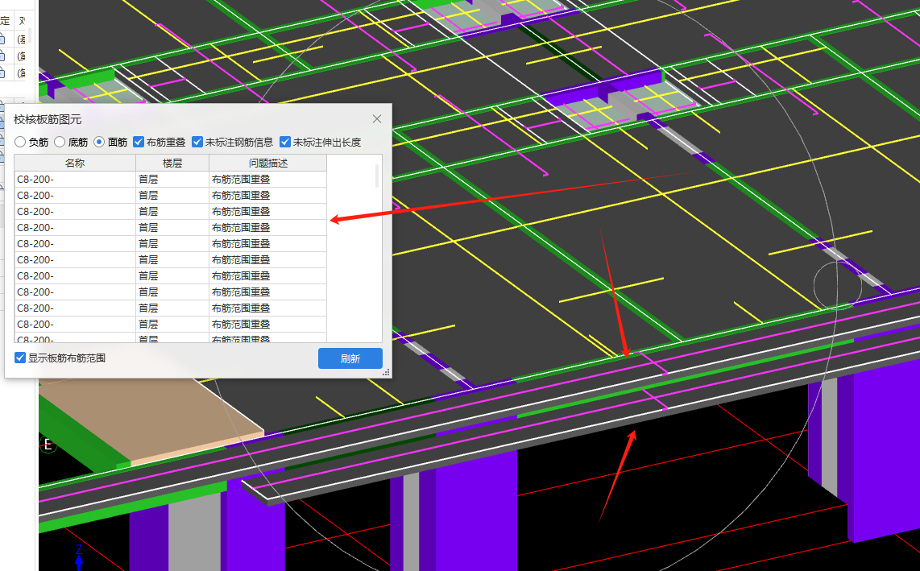Click the E grid axis label
The height and width of the screenshot is (571, 920).
click(x=48, y=445)
